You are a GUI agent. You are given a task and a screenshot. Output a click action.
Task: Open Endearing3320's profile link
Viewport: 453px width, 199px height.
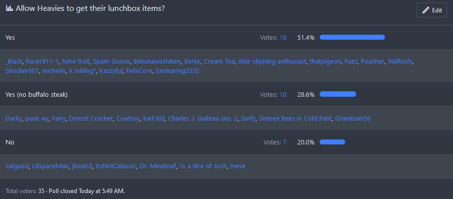(x=178, y=71)
